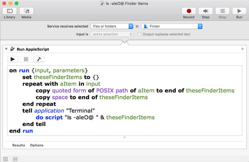Viewport: 249px width, 162px height.
Task: Show the variables view icon
Action: (x=15, y=159)
